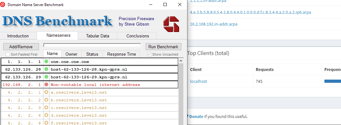Open the long ip6.arpa domain link

pos(250,12)
